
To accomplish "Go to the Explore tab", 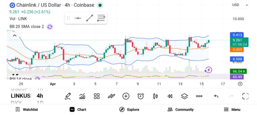I will 129,110.
